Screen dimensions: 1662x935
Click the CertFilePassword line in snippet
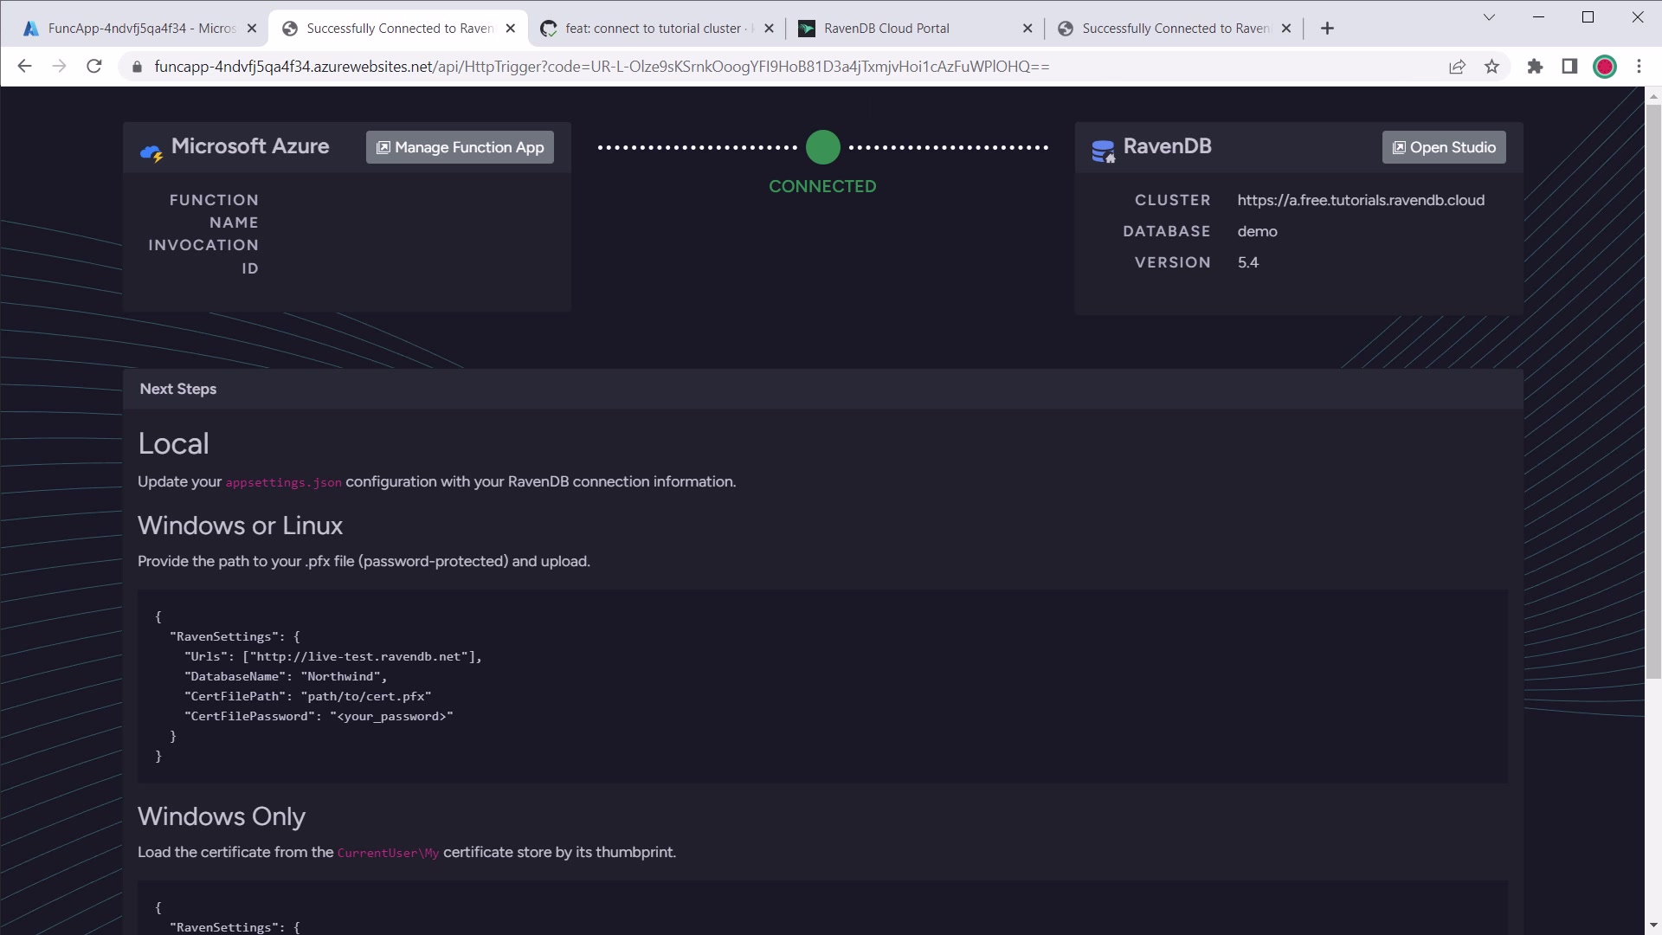[319, 716]
